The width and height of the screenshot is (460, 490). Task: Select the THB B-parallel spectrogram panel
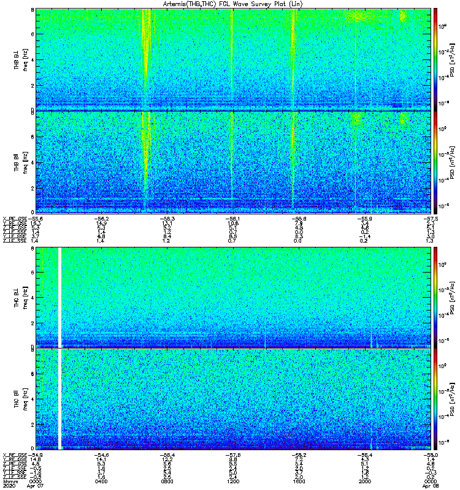coord(234,162)
